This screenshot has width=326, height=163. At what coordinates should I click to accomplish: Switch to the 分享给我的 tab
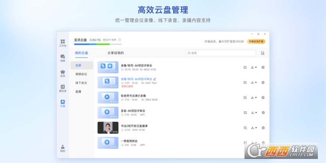point(115,53)
